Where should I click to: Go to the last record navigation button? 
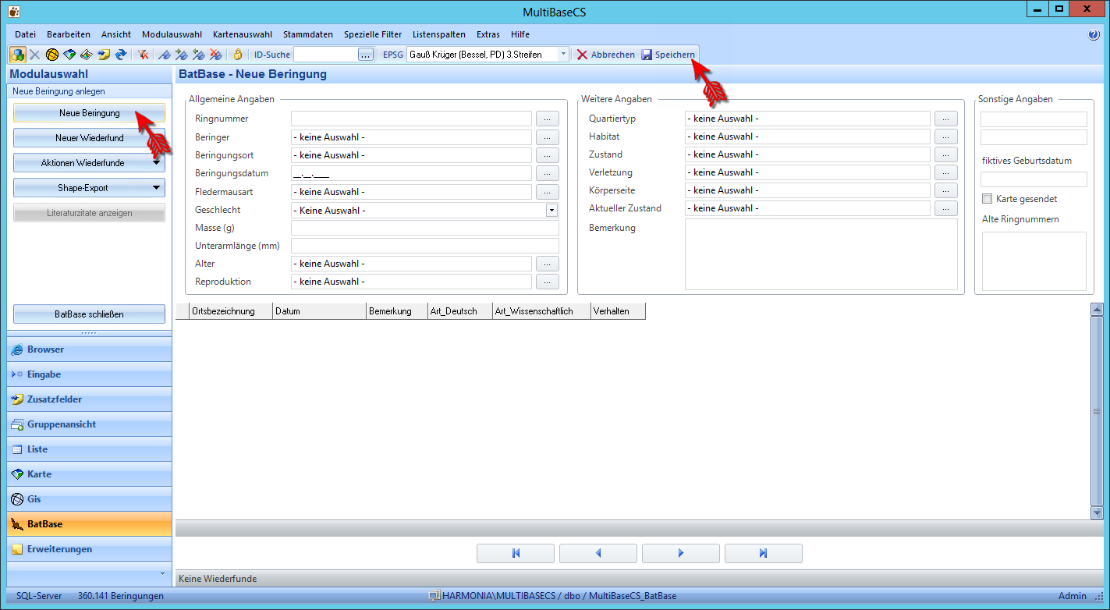764,553
